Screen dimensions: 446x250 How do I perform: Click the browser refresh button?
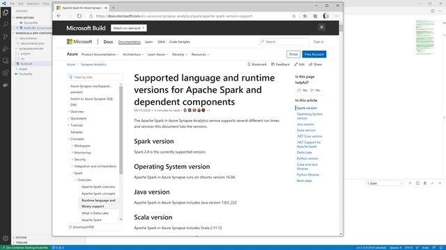coord(79,16)
